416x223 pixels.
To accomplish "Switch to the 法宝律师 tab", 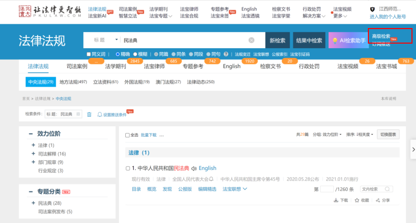I will 154,66.
